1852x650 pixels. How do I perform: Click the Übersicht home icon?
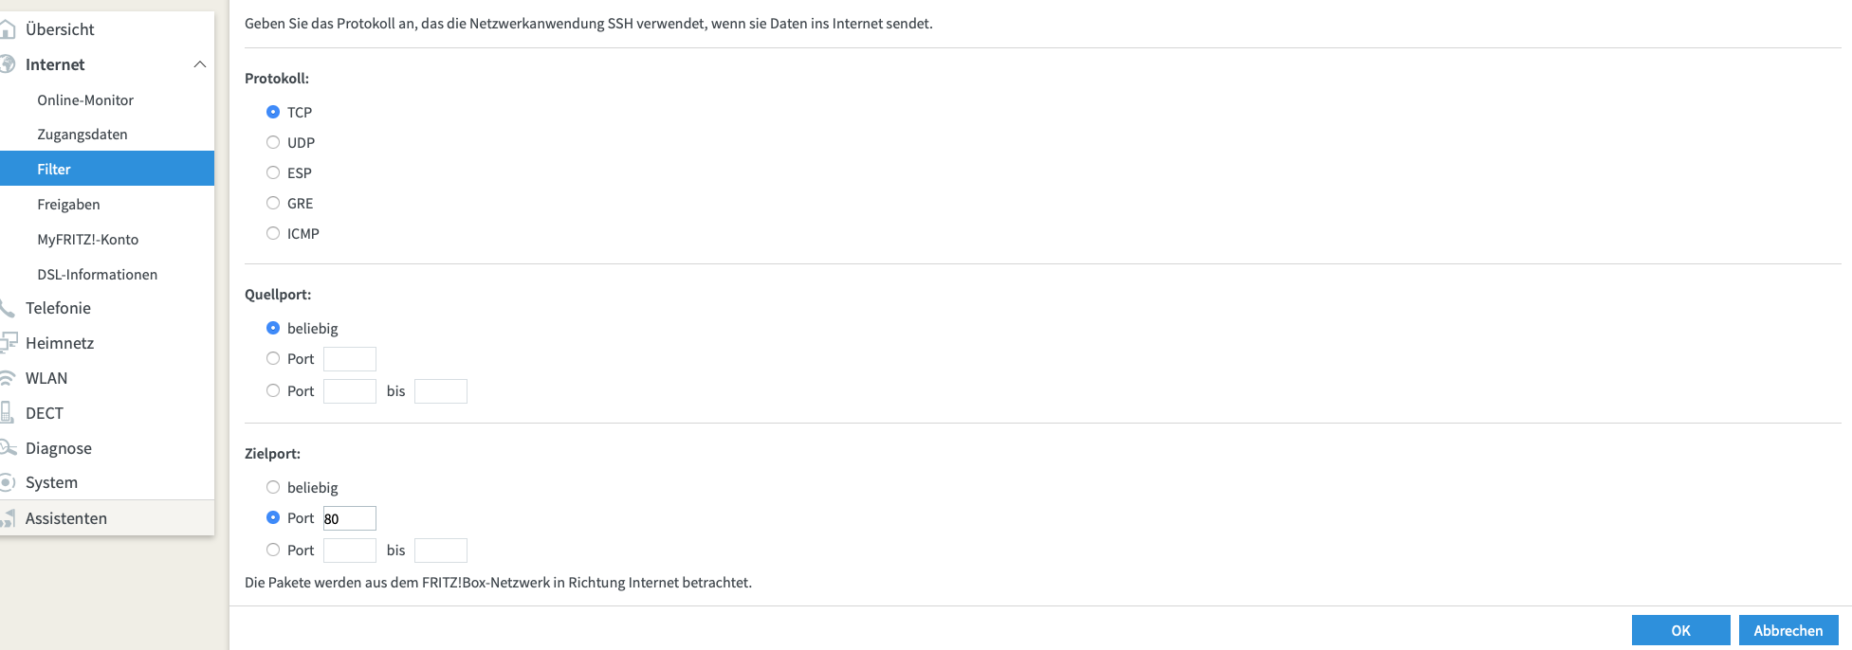[x=8, y=29]
